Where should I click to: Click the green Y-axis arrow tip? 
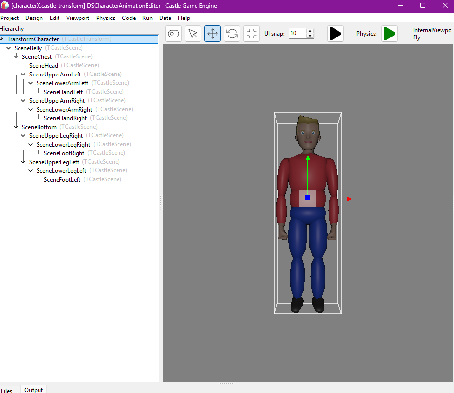tap(307, 158)
